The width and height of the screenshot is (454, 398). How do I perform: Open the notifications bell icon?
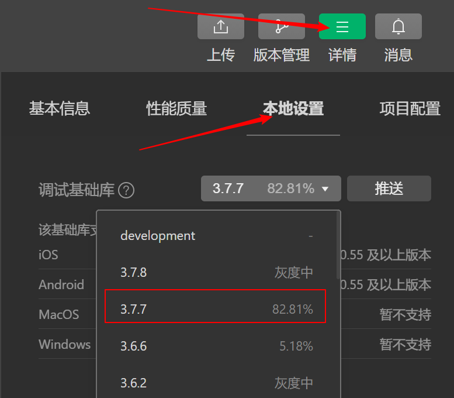398,26
